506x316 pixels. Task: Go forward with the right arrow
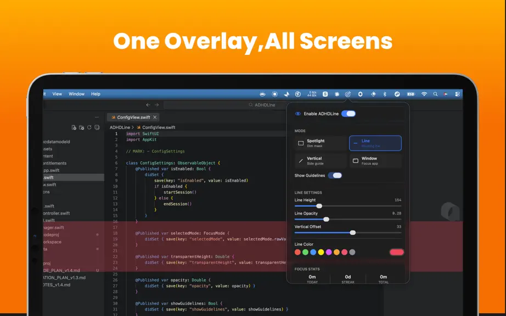click(156, 105)
